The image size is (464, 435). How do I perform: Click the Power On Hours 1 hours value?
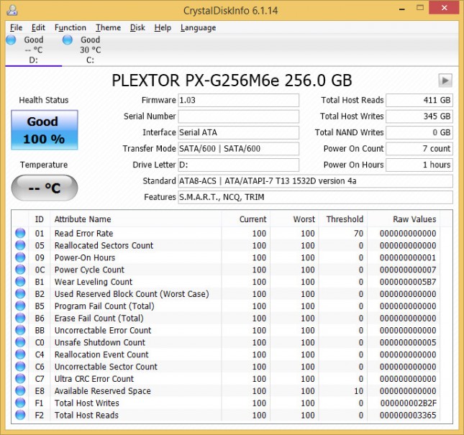[x=419, y=165]
